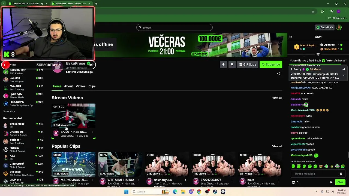Collapse the chat panel with the arrow icon
The image size is (349, 196).
coord(291,37)
